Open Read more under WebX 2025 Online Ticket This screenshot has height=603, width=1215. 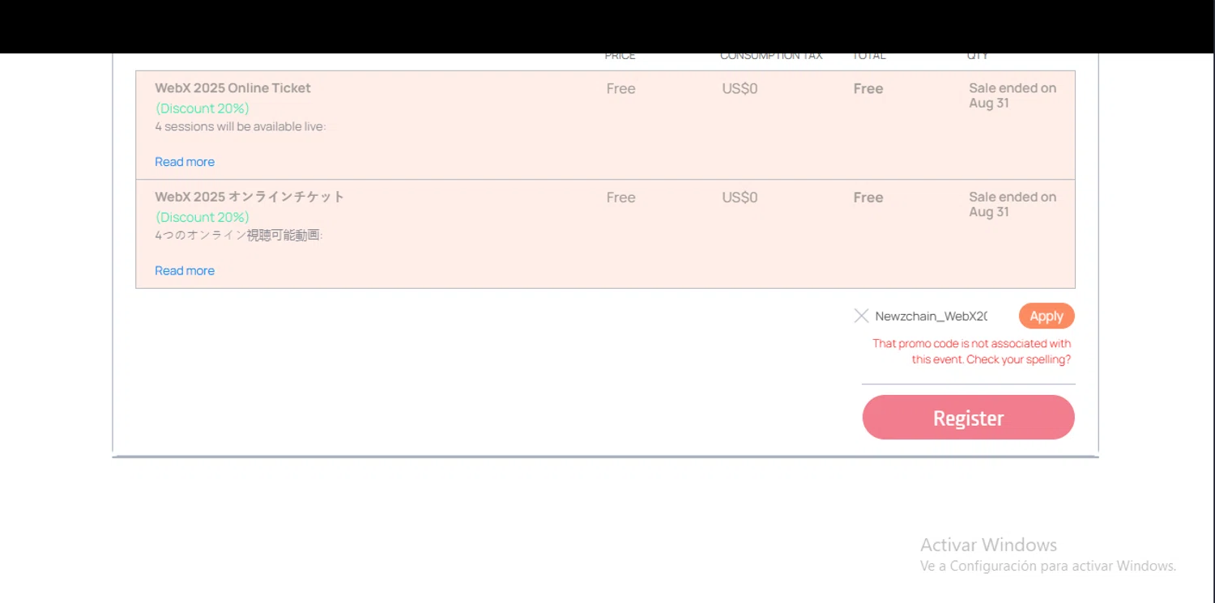coord(185,162)
